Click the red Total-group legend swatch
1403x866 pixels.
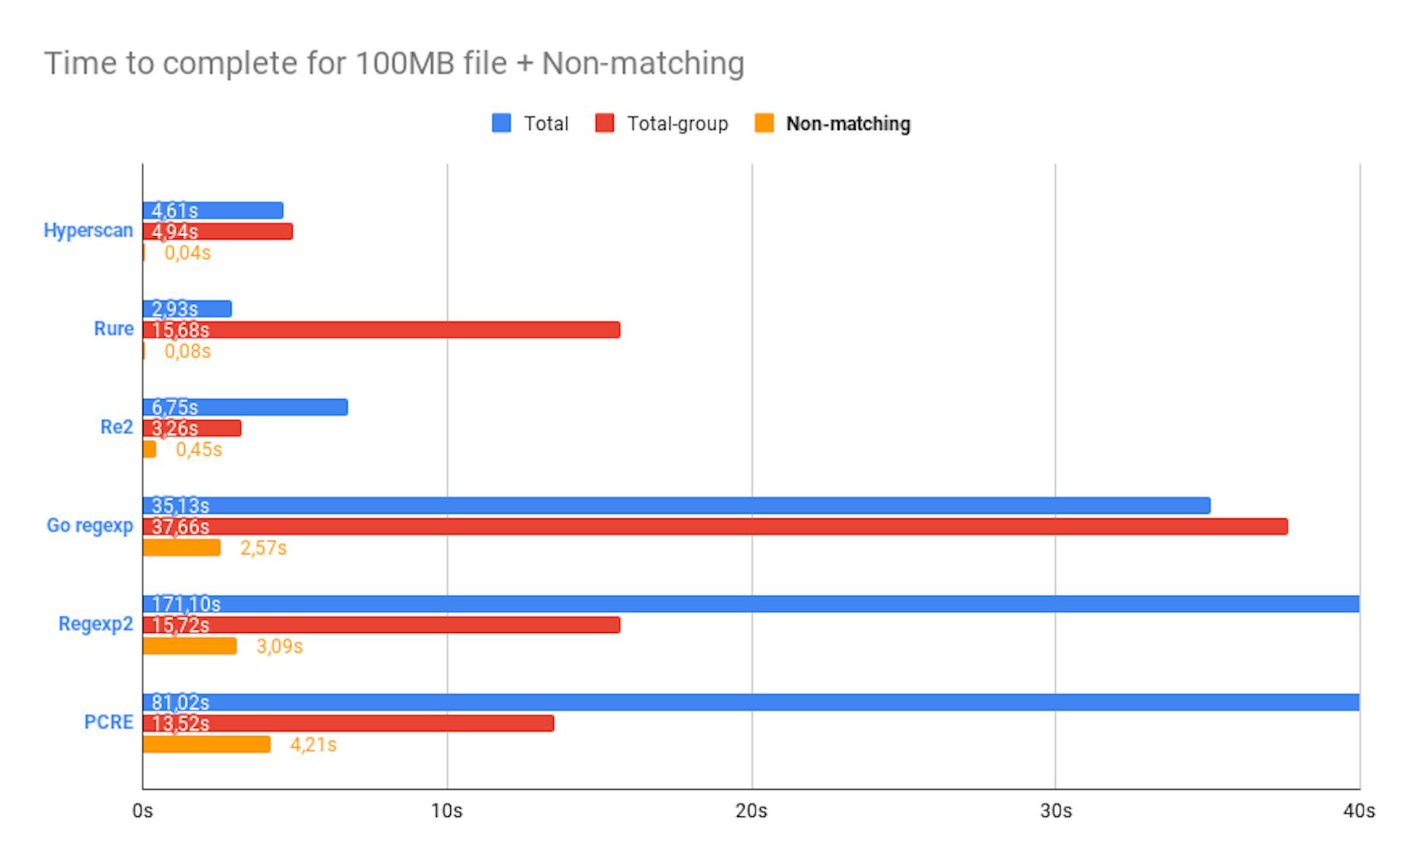(x=605, y=124)
